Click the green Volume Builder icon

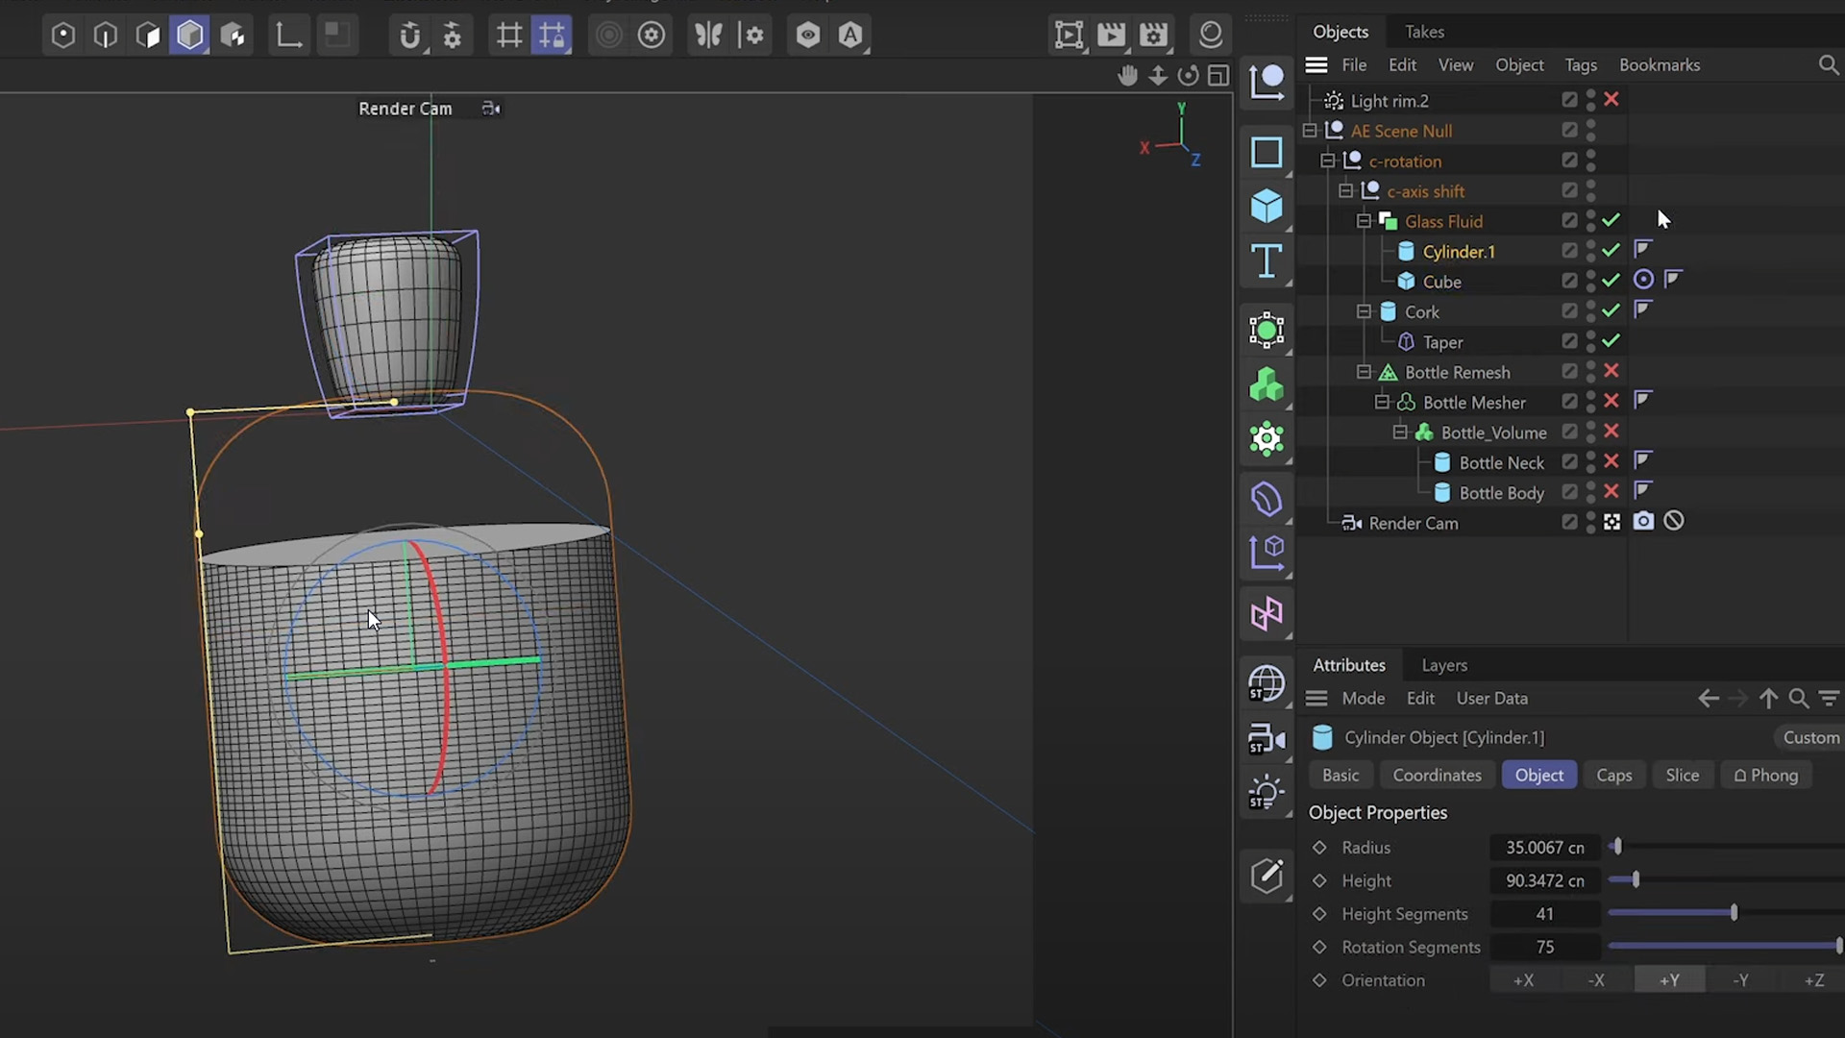pos(1267,385)
